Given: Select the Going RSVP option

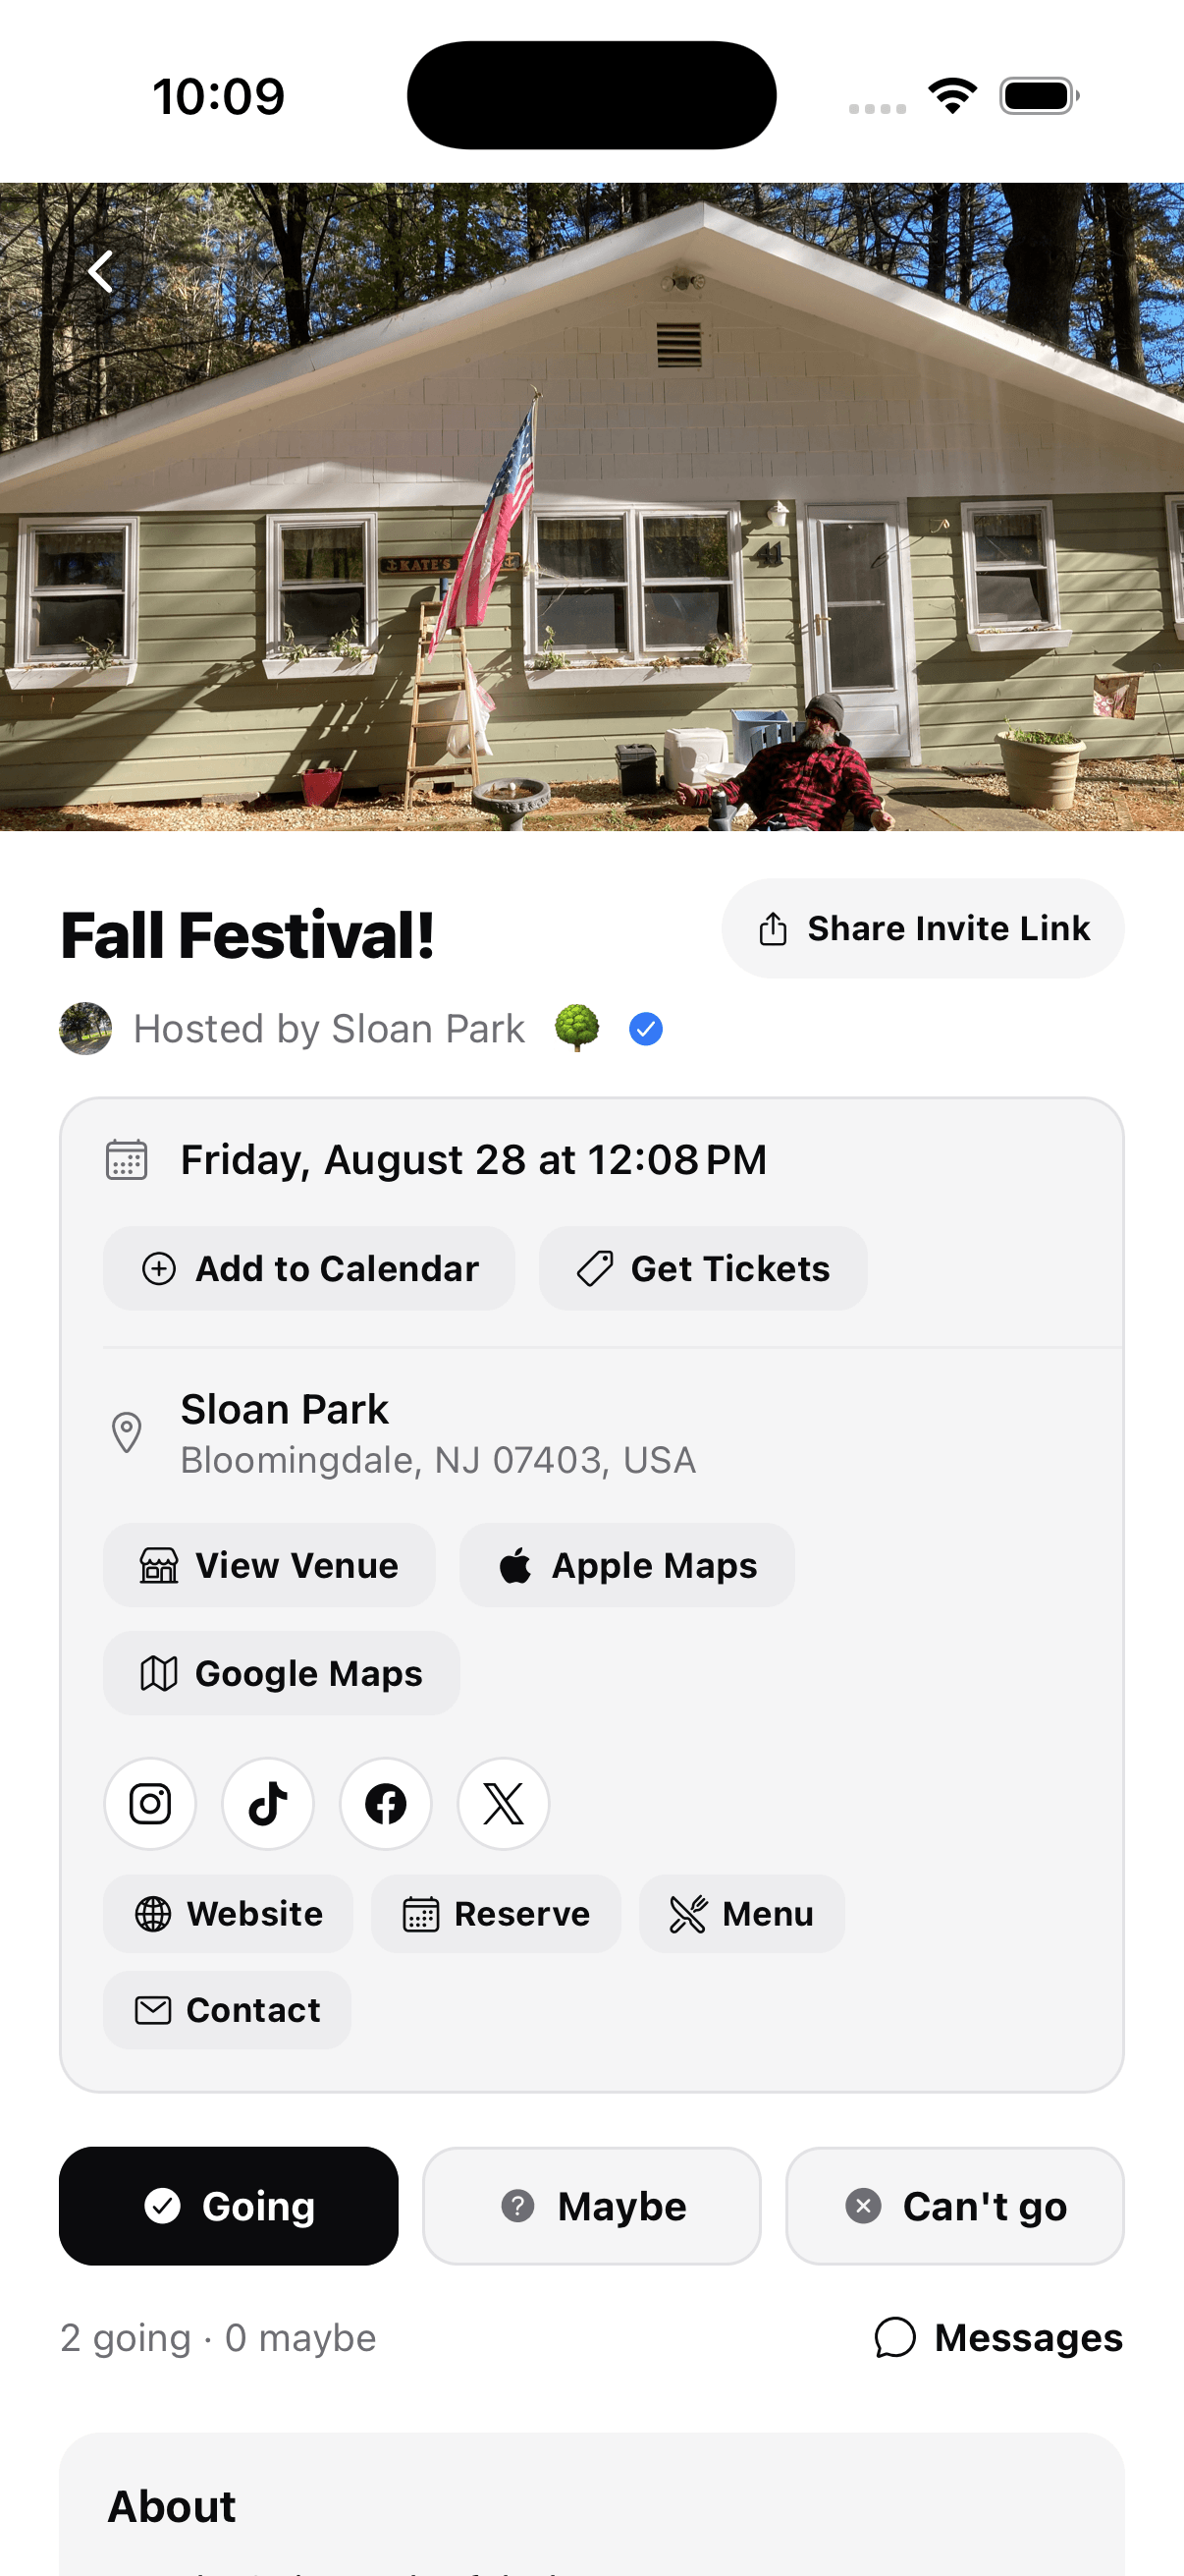Looking at the screenshot, I should (x=229, y=2205).
